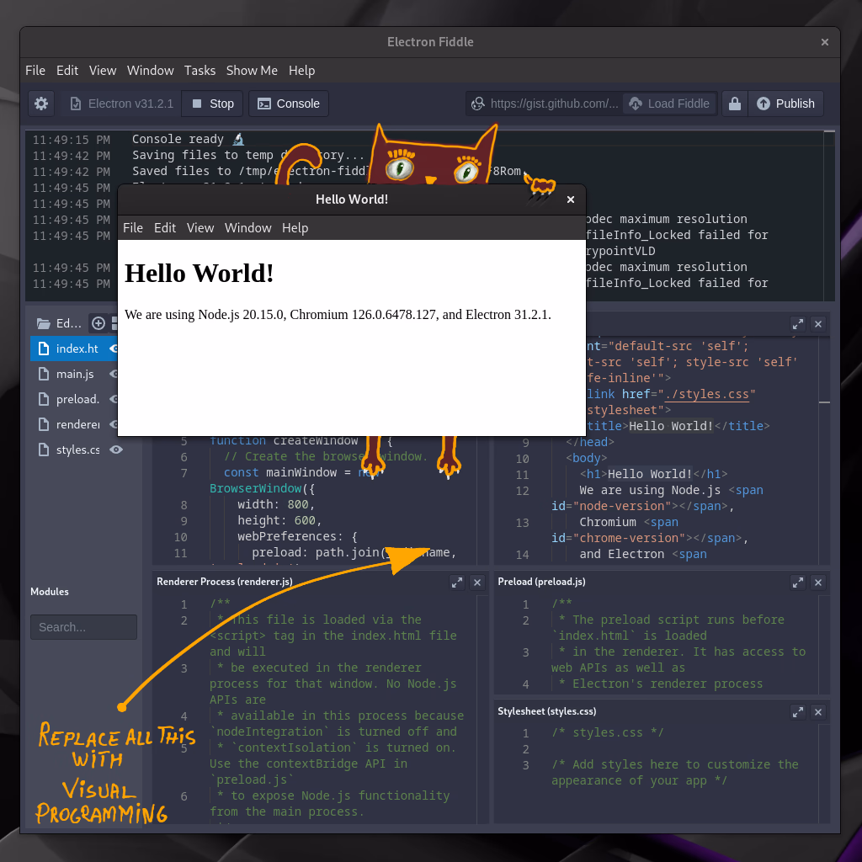
Task: Close the Renderer Process (renderer.js) panel
Action: coord(477,582)
